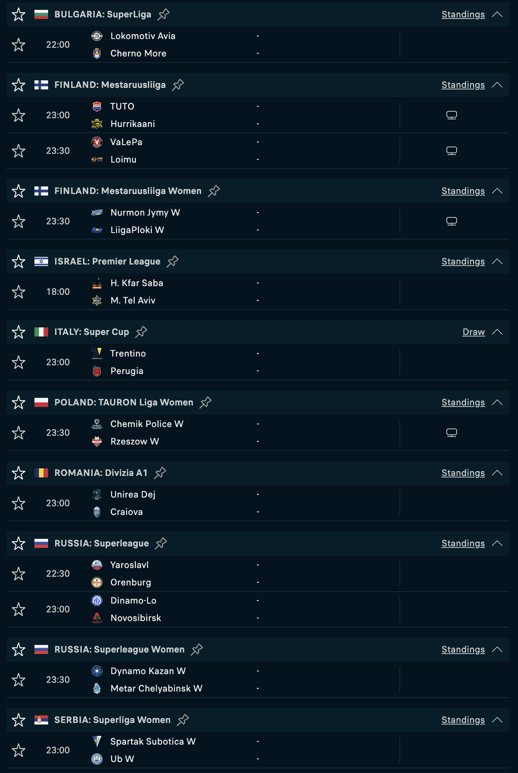Collapse the Poland TAURON Liga Women section
Viewport: 518px width, 773px height.
[497, 402]
